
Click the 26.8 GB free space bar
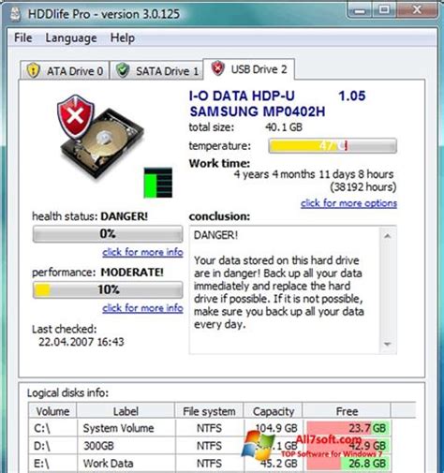[348, 464]
